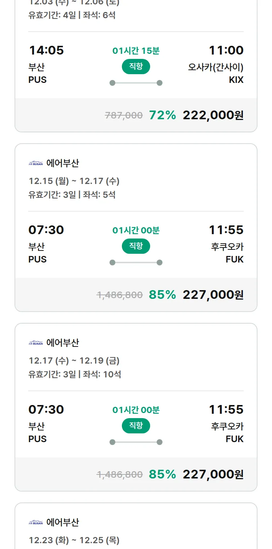
Task: Click the Air Busan logo on the 12.17 flight
Action: pyautogui.click(x=36, y=343)
